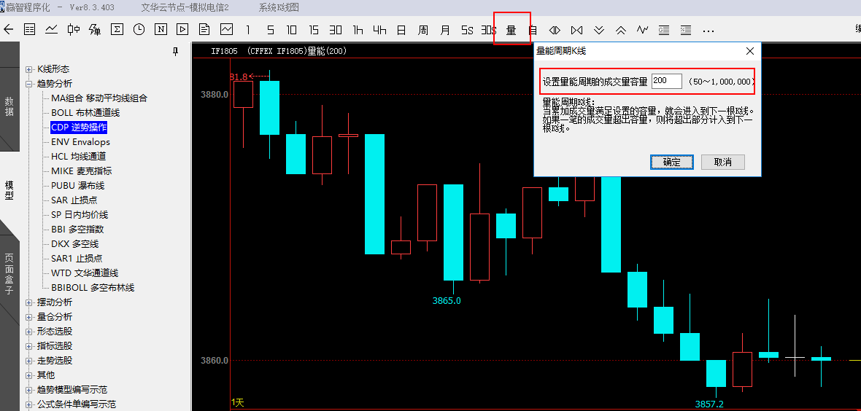Viewport: 861px width, 411px height.
Task: Open the 页面盒子 side tab
Action: coord(9,275)
